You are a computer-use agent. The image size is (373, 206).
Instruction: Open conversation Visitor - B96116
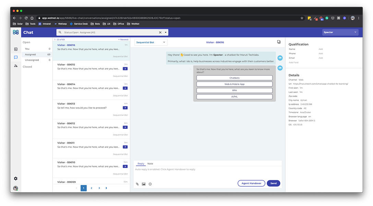(91, 51)
